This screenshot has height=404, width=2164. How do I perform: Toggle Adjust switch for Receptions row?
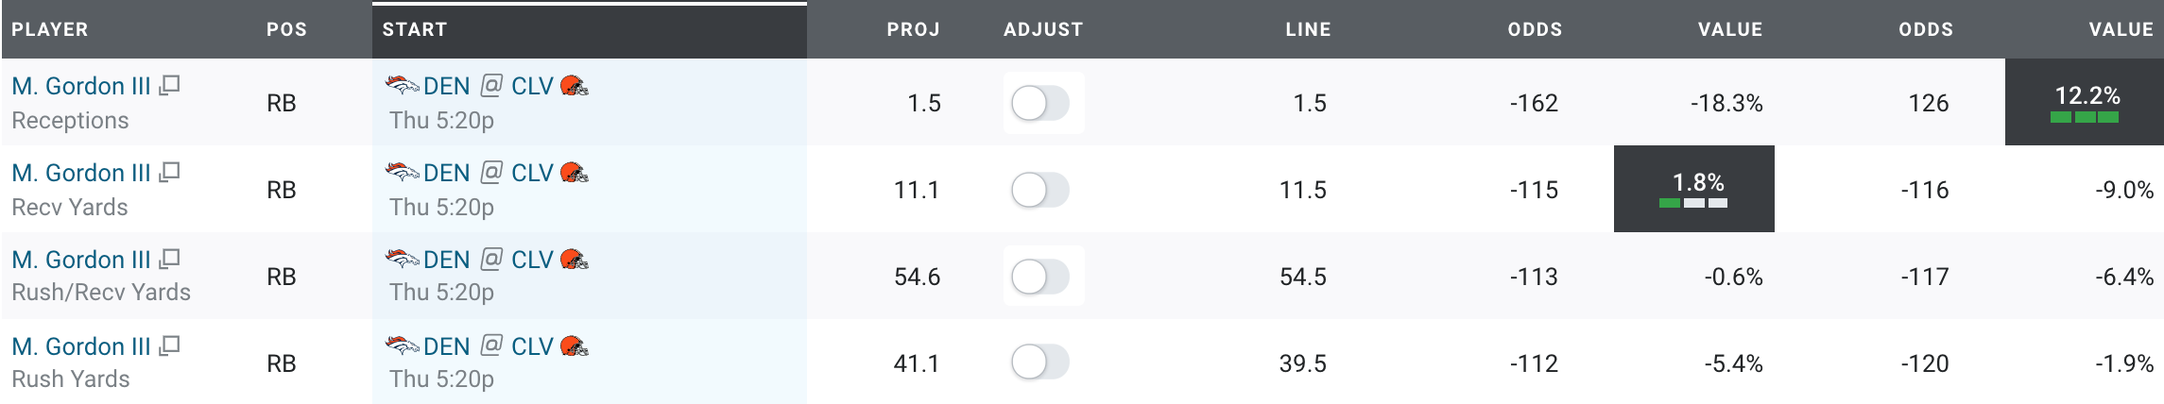(1039, 103)
